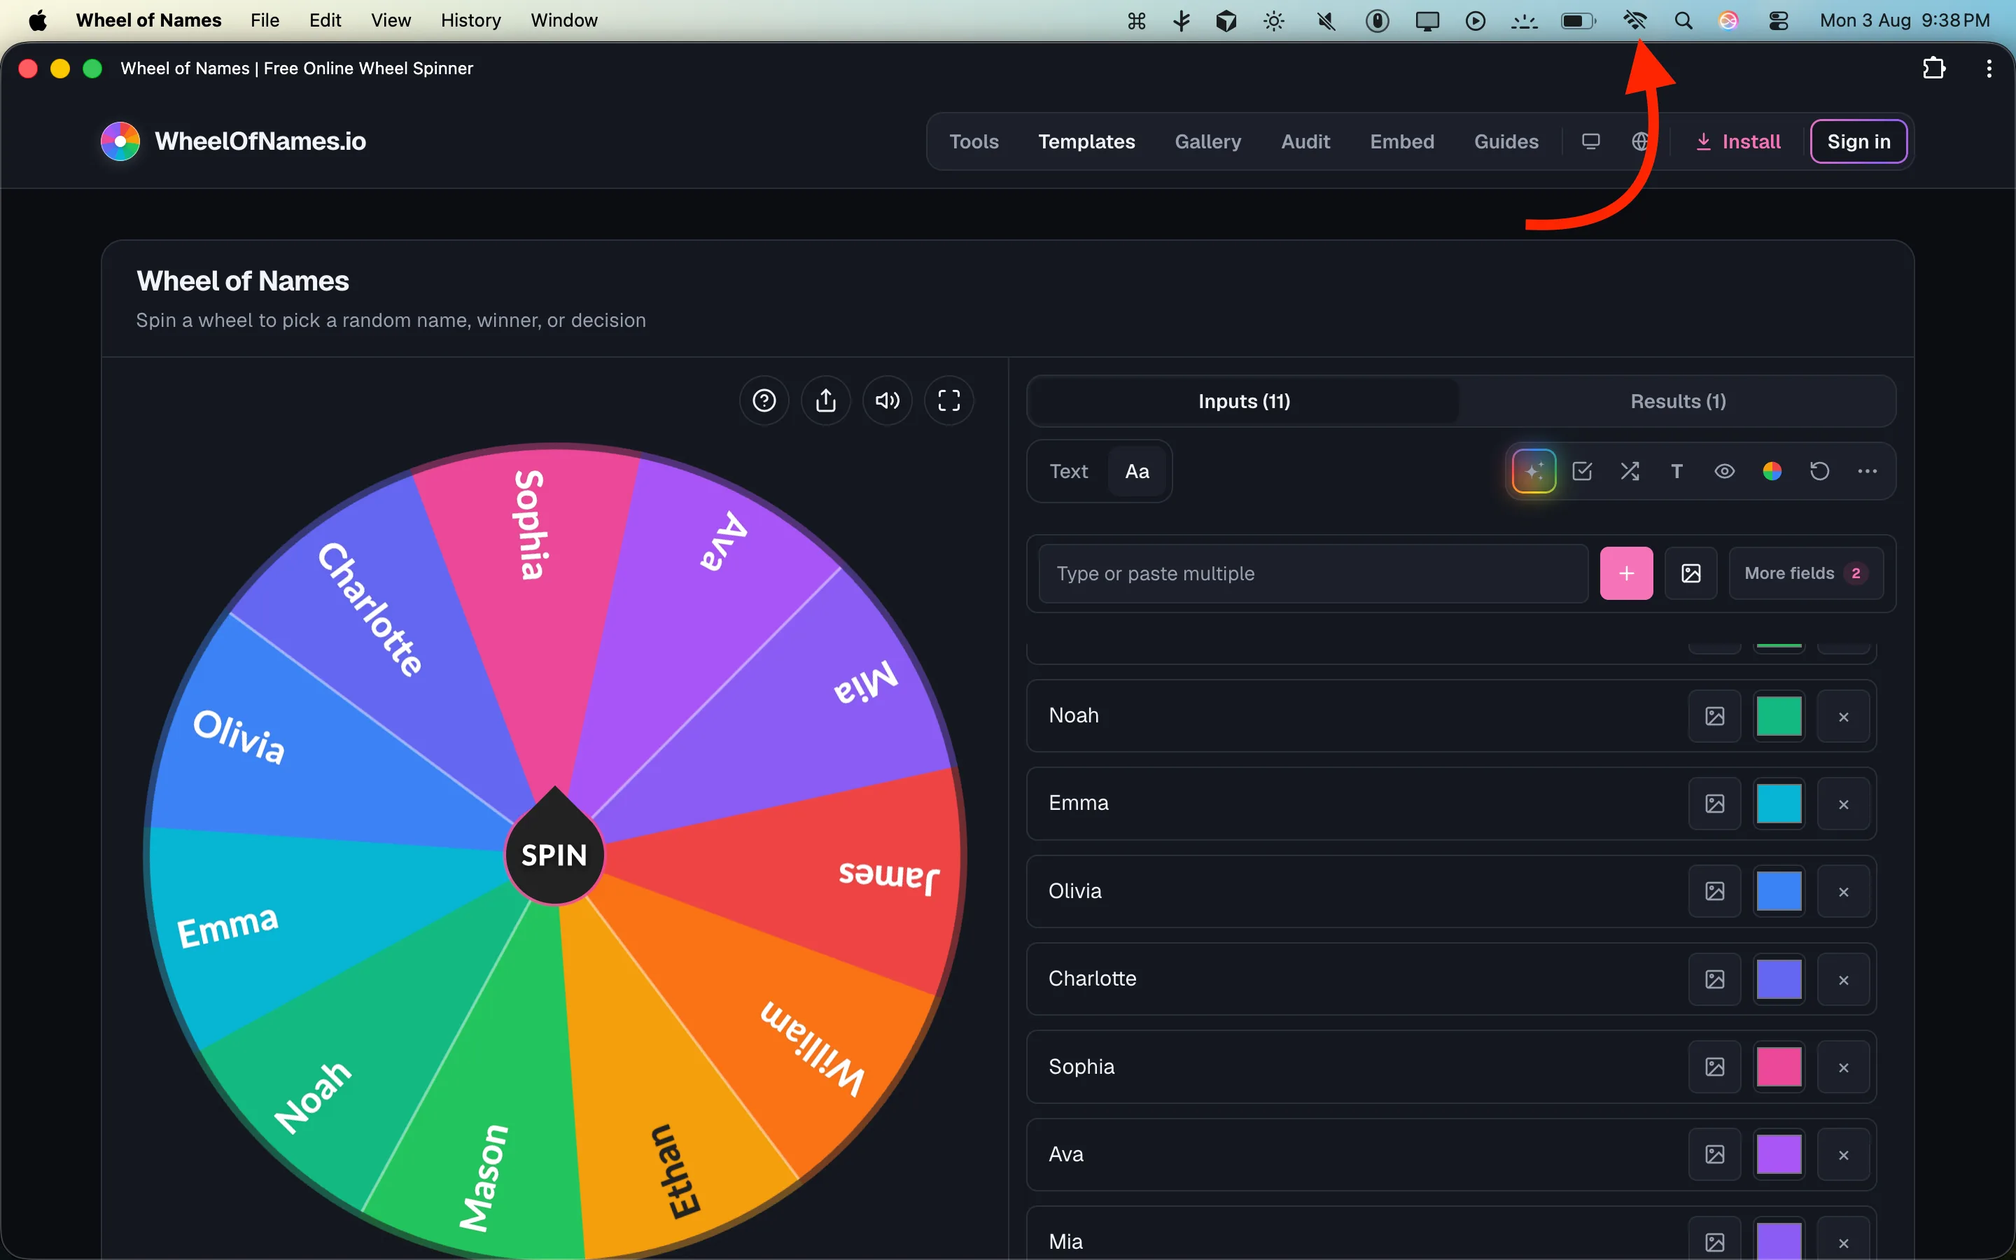Open the History menu in menu bar

pos(470,20)
